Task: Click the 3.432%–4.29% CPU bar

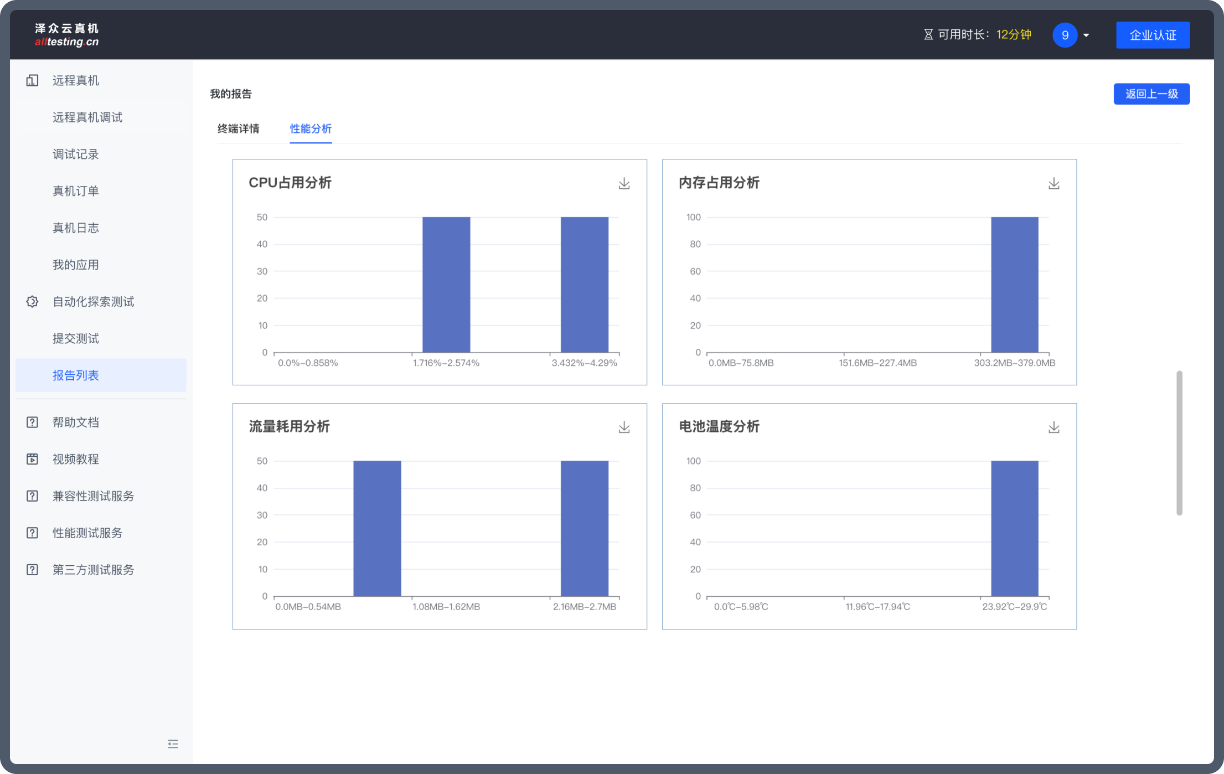Action: (584, 285)
